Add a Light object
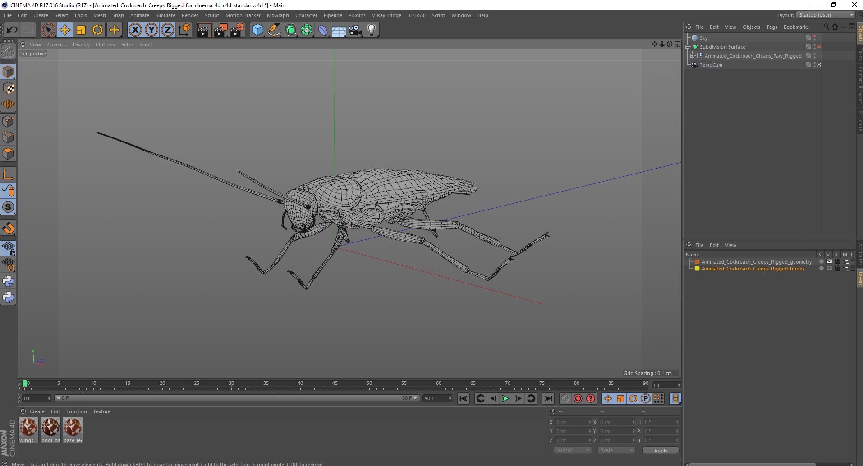 coord(371,30)
